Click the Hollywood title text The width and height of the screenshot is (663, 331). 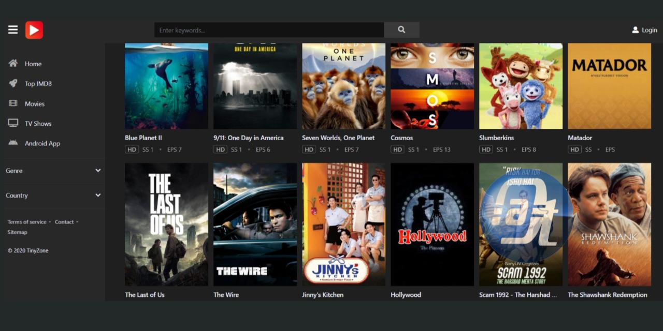click(406, 295)
